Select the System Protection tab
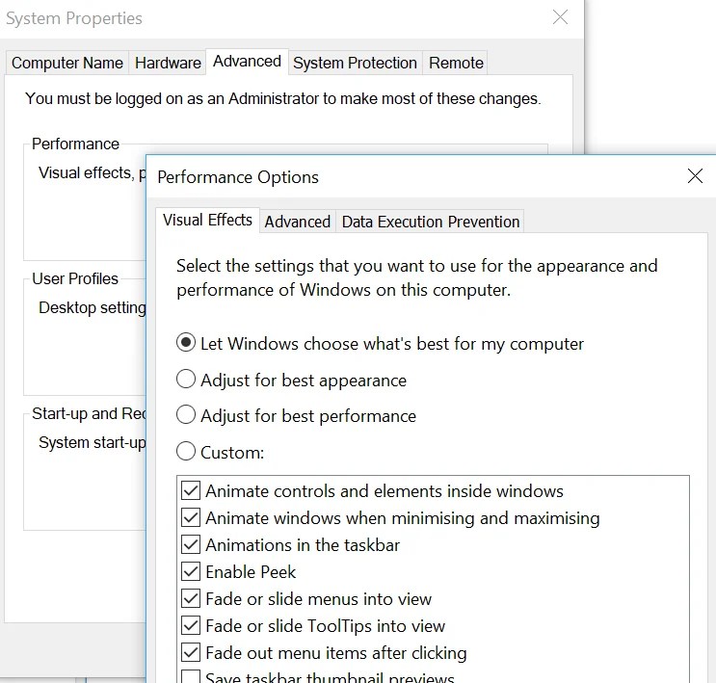 [x=355, y=63]
